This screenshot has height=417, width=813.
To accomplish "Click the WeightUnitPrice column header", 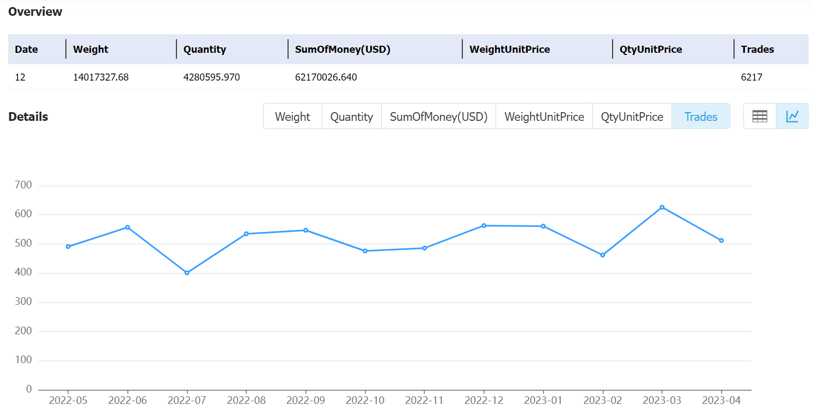I will click(510, 49).
